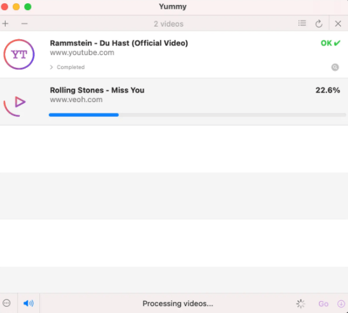Open the list view icon in toolbar
Image resolution: width=348 pixels, height=313 pixels.
click(302, 23)
